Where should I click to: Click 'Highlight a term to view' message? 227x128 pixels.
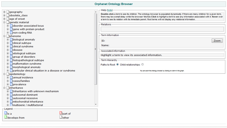(131, 55)
